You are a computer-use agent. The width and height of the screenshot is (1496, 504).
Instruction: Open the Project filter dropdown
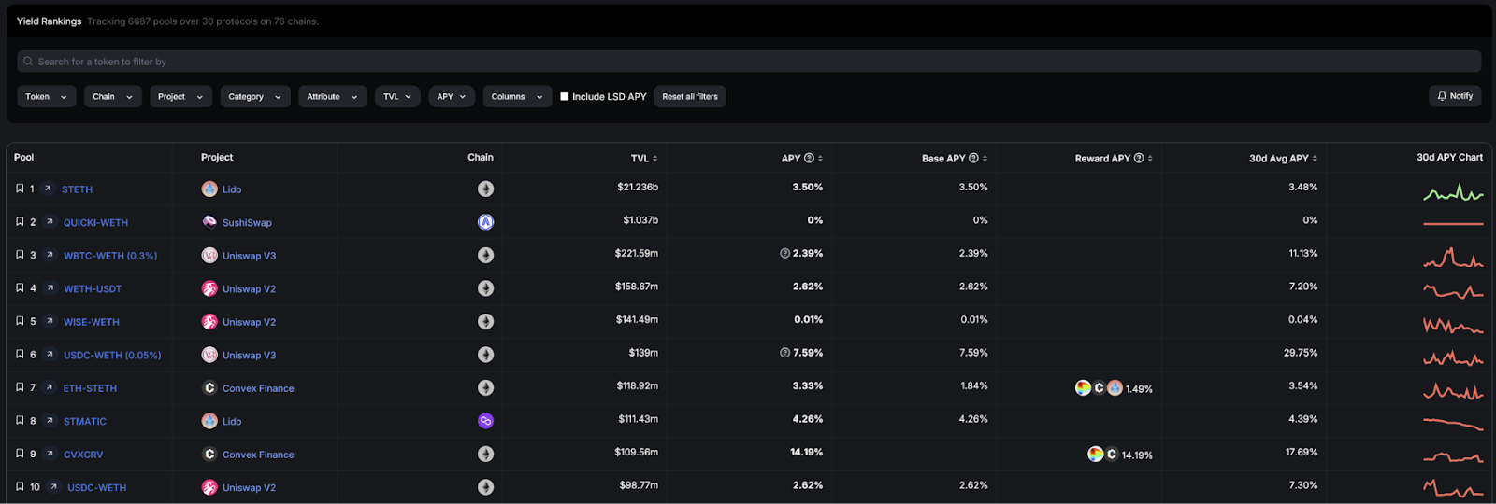click(x=181, y=96)
